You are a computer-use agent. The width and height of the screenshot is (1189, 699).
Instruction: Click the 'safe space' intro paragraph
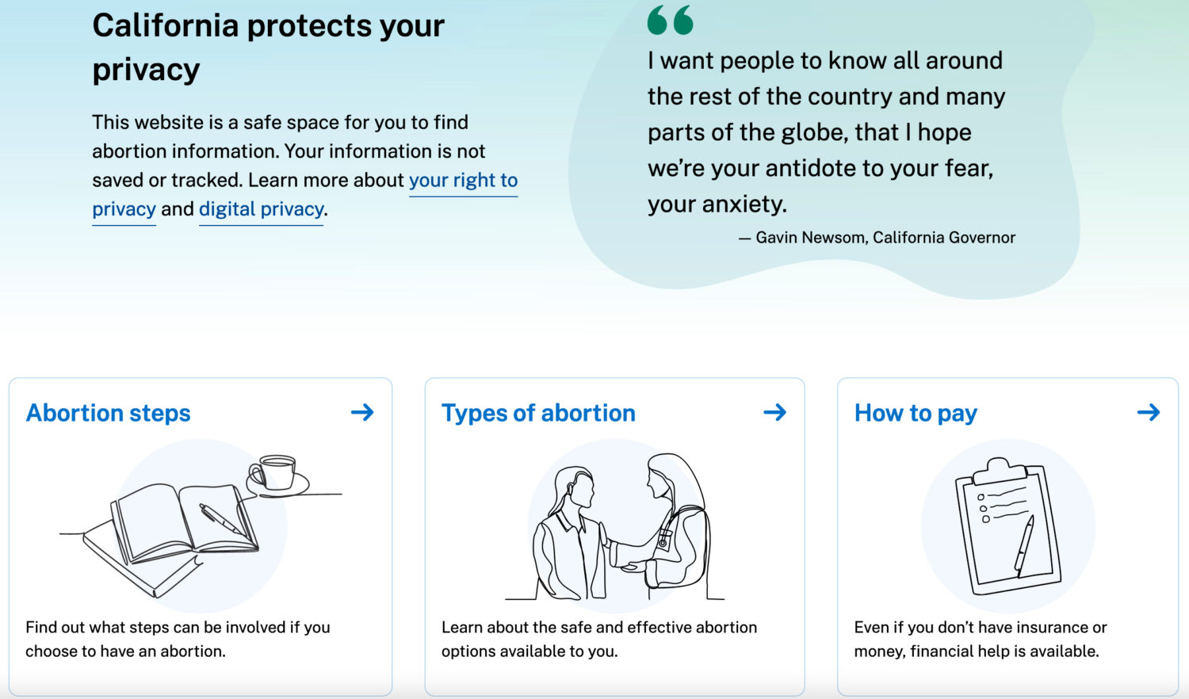[304, 166]
